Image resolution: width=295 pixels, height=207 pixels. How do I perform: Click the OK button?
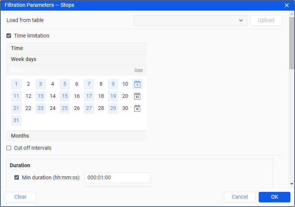274,197
